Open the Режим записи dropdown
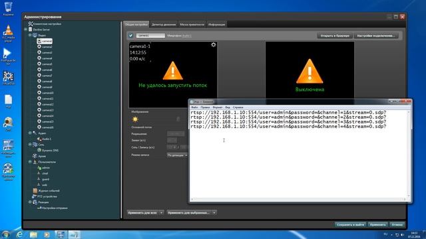The image size is (426, 239). click(177, 155)
